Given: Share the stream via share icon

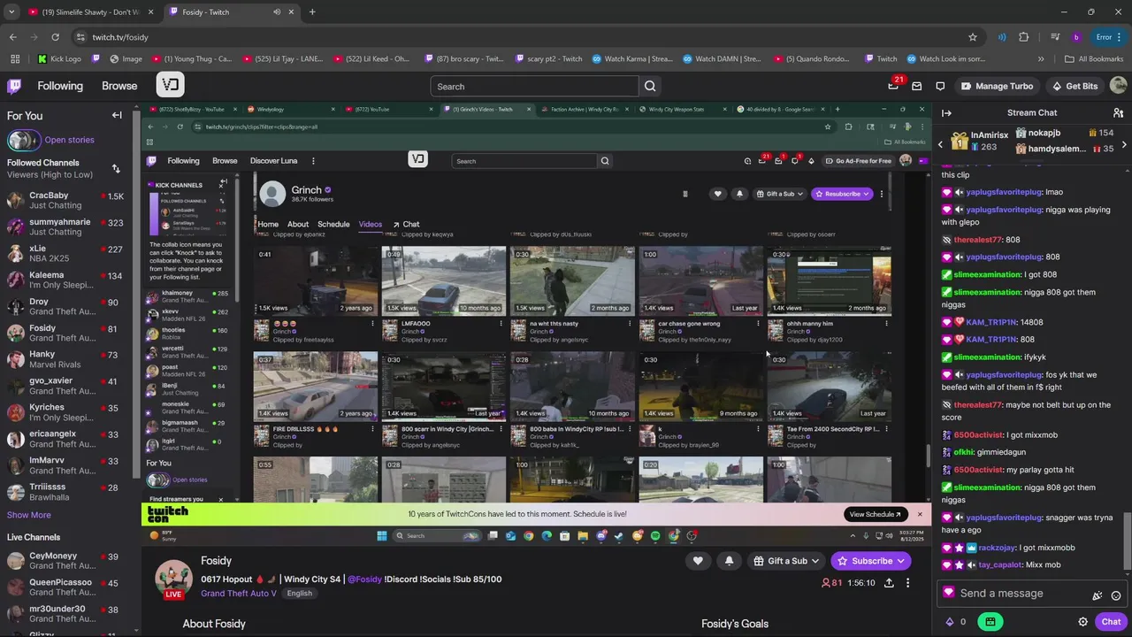Looking at the screenshot, I should [889, 583].
